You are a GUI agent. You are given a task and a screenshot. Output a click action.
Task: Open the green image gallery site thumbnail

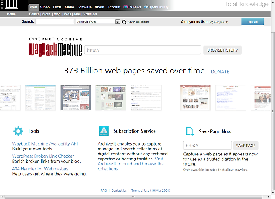(x=111, y=98)
